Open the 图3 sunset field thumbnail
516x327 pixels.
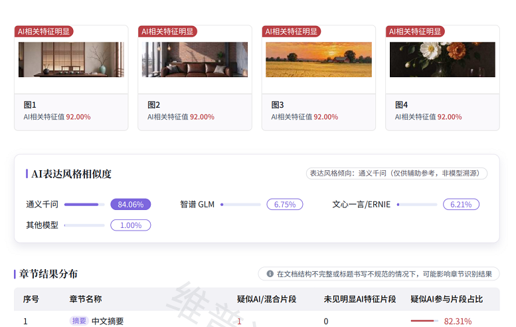tap(319, 60)
